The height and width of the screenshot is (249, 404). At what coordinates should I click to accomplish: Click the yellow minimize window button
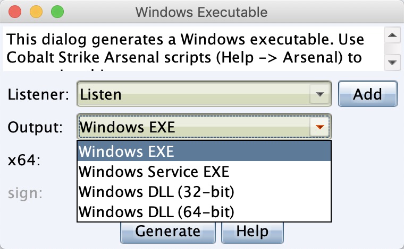(36, 12)
